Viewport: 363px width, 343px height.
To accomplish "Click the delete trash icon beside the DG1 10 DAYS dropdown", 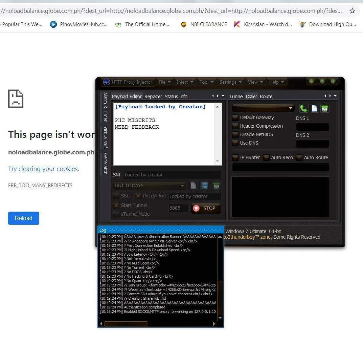I will pyautogui.click(x=216, y=186).
